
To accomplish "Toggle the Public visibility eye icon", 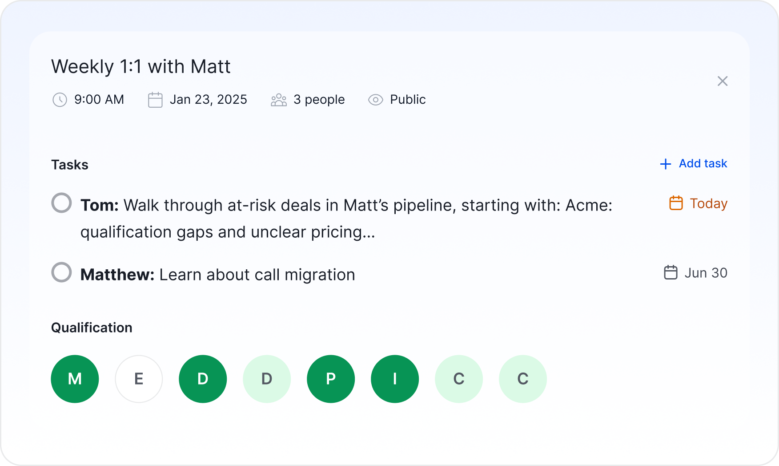I will tap(376, 100).
